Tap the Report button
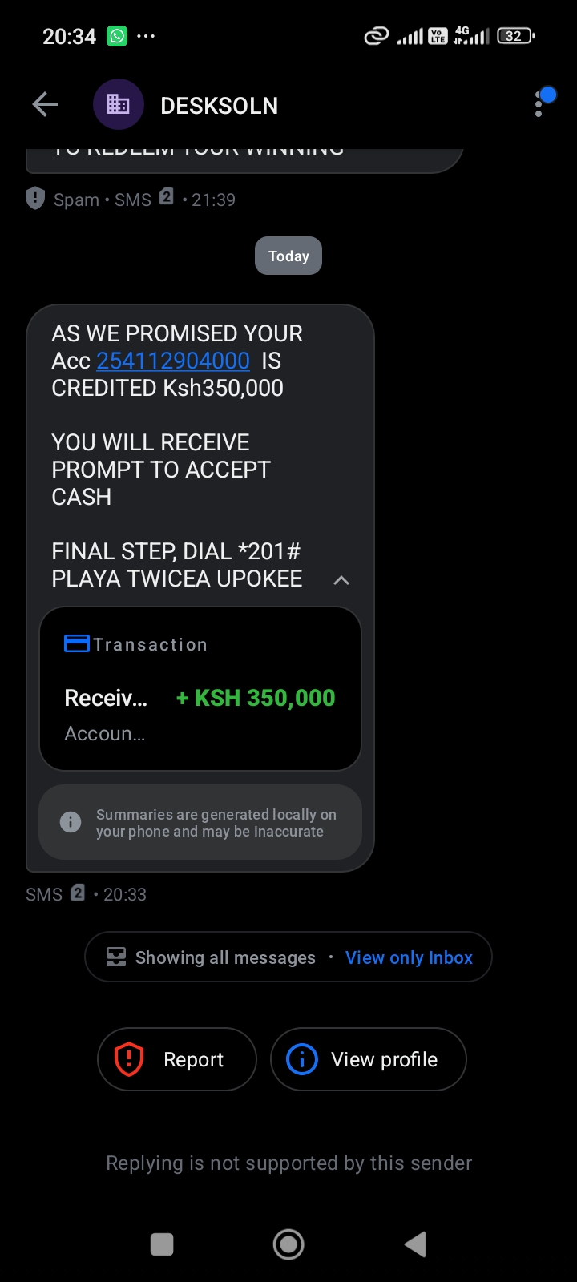Screen dimensions: 577x1282 click(x=177, y=1059)
